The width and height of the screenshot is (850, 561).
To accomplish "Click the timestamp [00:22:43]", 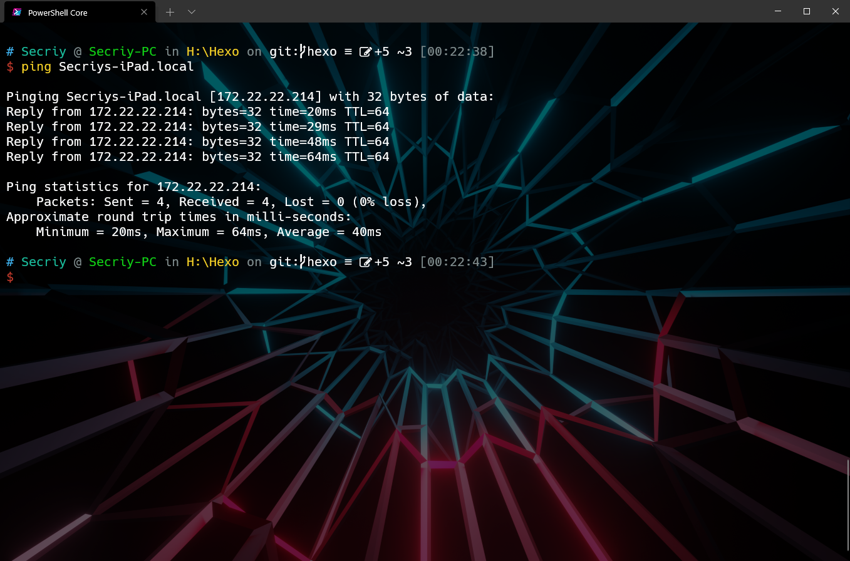I will (x=457, y=262).
